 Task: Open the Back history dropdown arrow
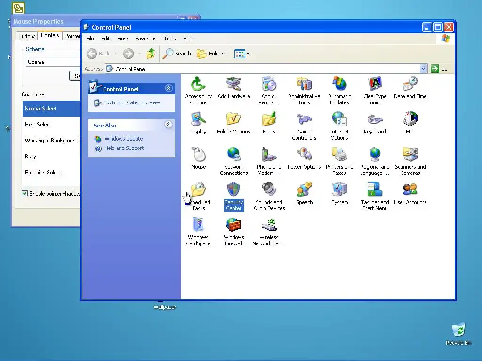click(x=116, y=54)
